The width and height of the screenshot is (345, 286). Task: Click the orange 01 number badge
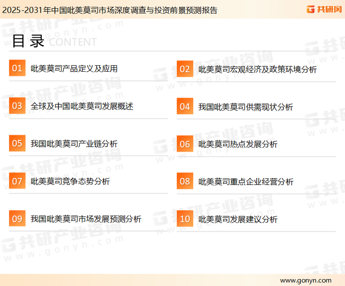point(17,69)
